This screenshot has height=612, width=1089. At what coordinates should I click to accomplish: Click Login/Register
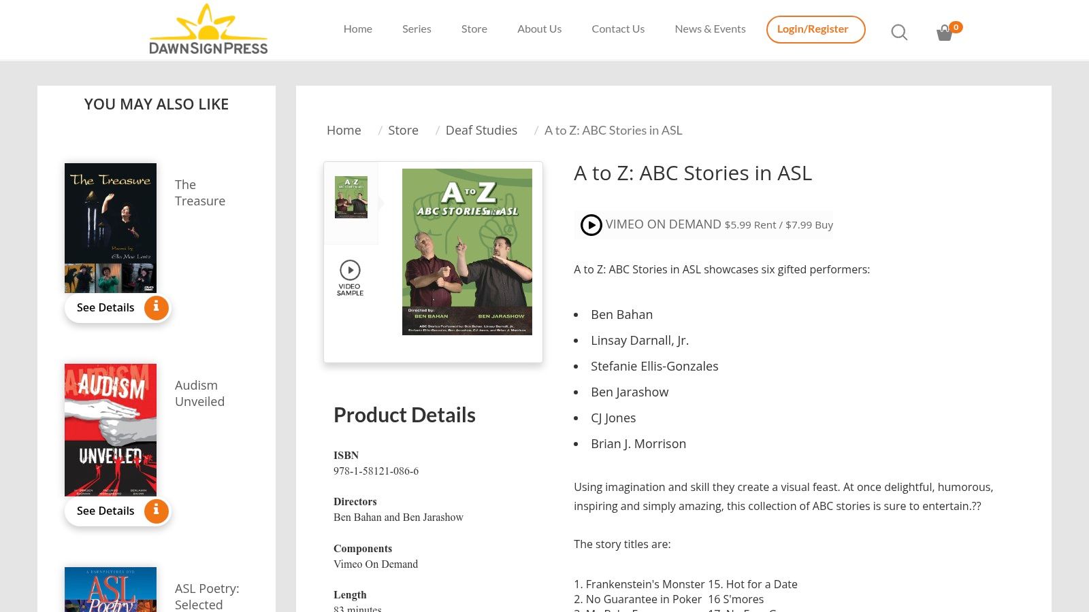pos(815,29)
